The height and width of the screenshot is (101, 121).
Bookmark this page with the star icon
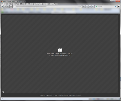pyautogui.click(x=79, y=6)
